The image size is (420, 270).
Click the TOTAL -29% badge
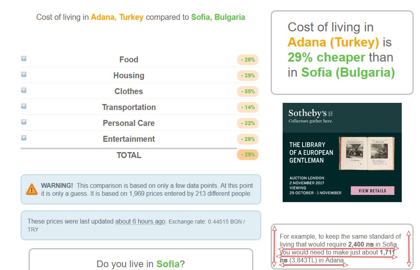point(248,155)
